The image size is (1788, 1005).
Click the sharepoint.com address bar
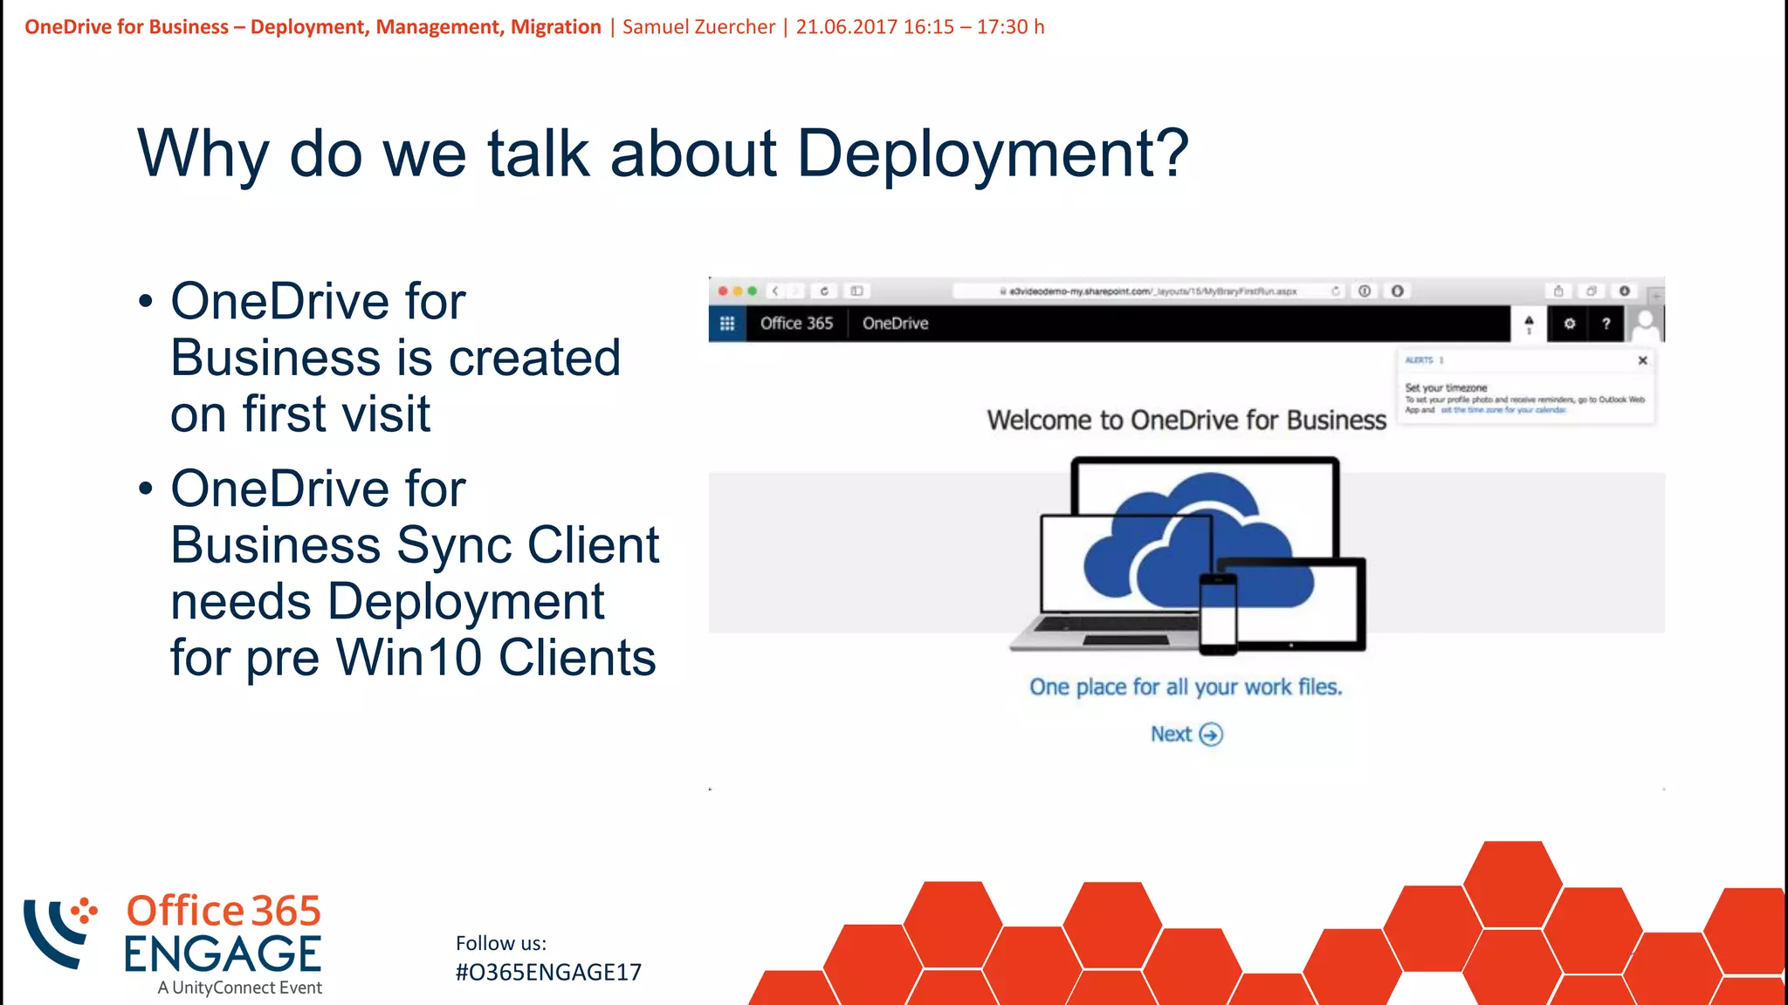1148,291
